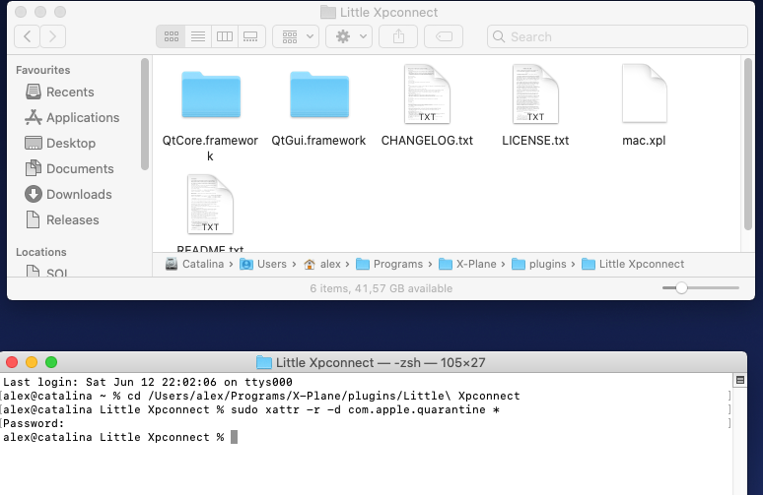Open Documents in the sidebar

pyautogui.click(x=69, y=168)
